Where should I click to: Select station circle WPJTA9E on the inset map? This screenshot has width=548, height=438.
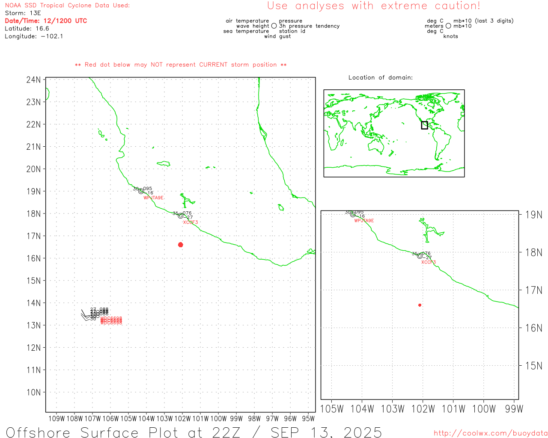tap(353, 214)
